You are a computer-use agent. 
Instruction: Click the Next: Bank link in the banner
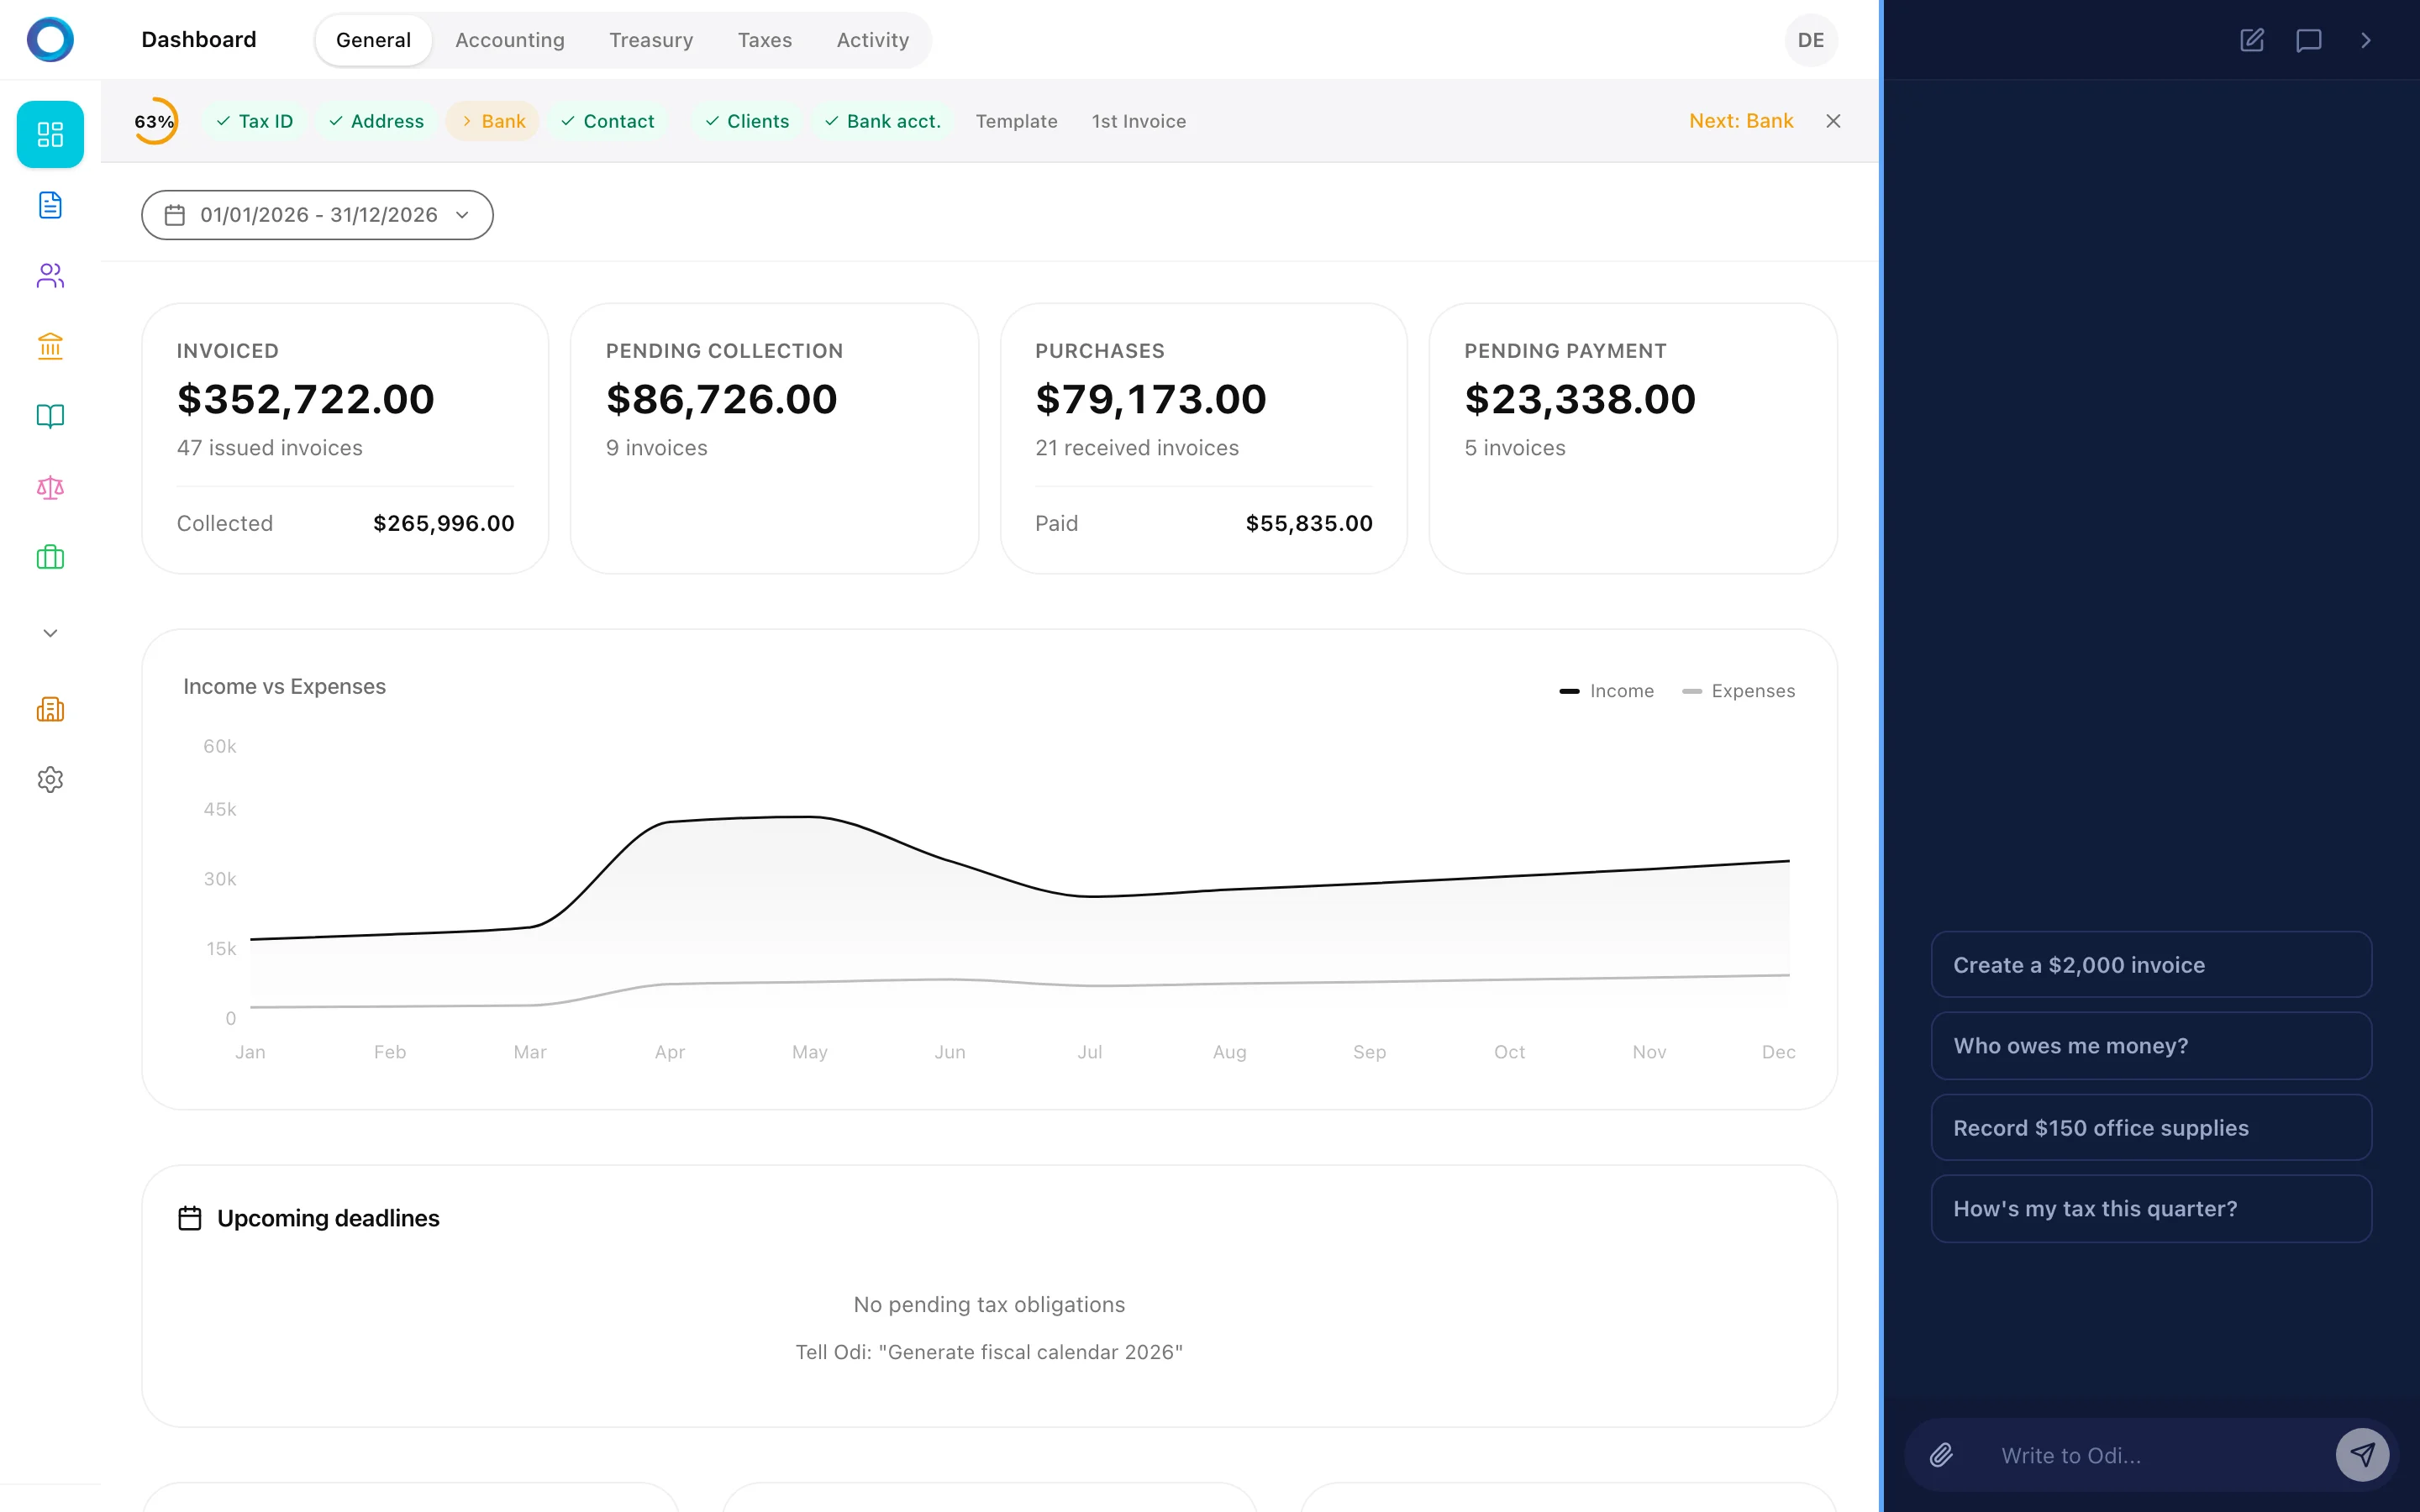tap(1740, 120)
